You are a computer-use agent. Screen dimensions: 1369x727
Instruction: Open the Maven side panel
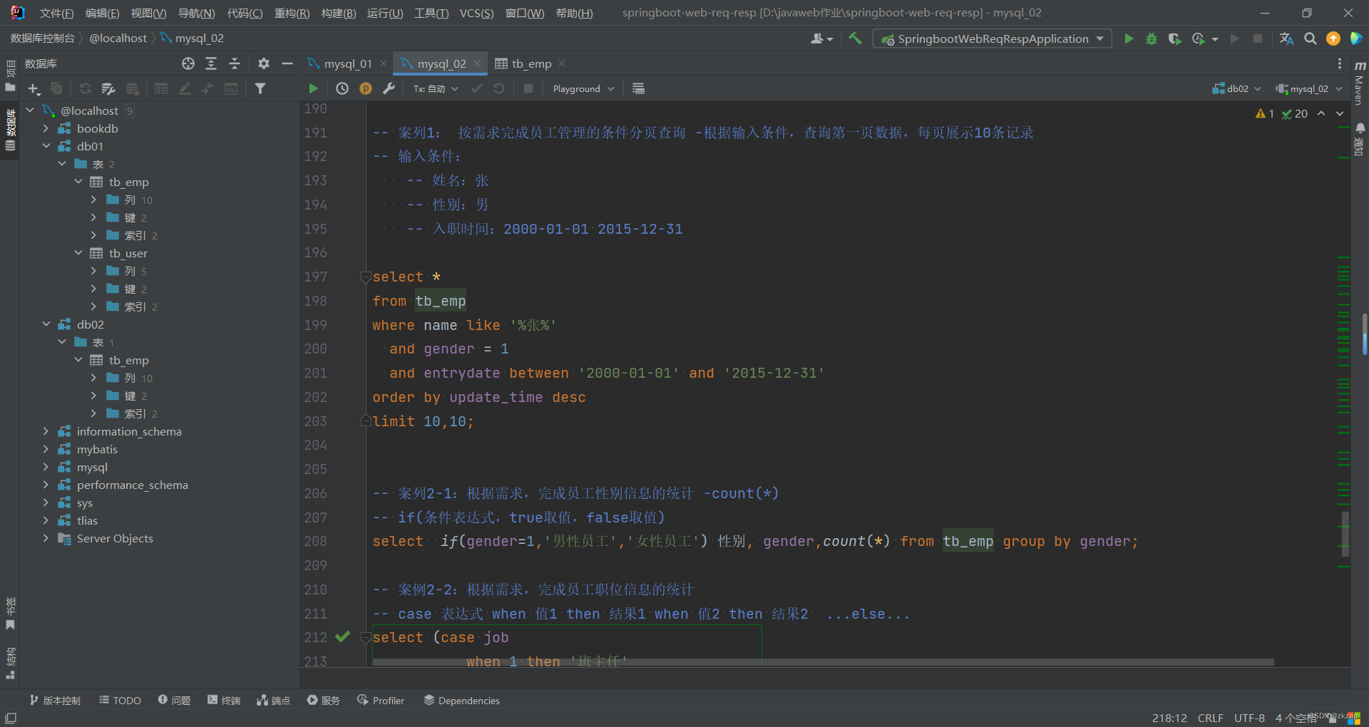point(1360,83)
